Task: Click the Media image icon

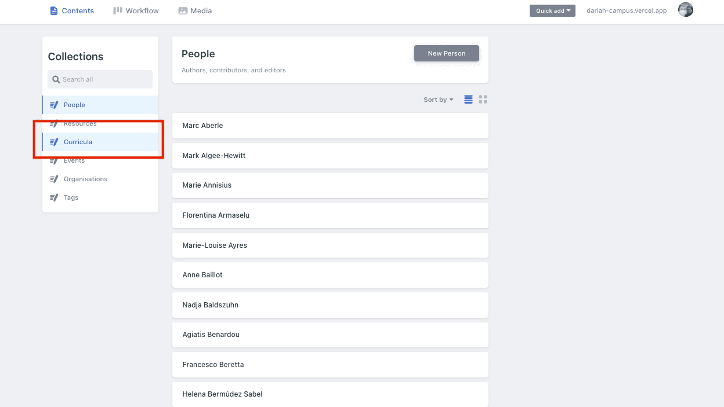Action: [x=183, y=11]
